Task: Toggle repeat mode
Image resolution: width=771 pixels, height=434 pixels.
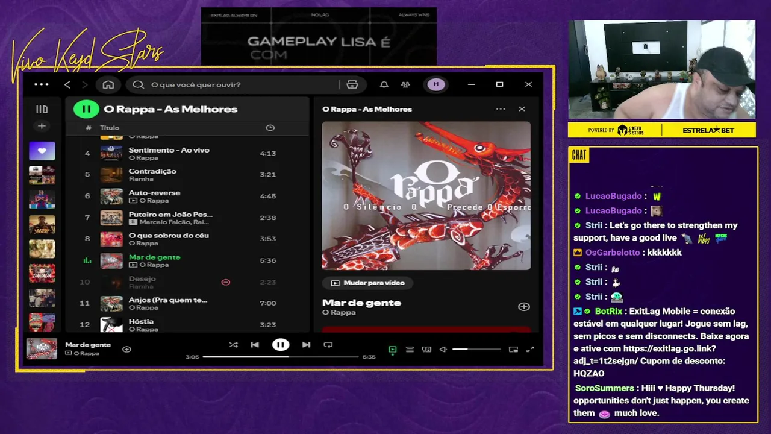Action: [x=328, y=345]
